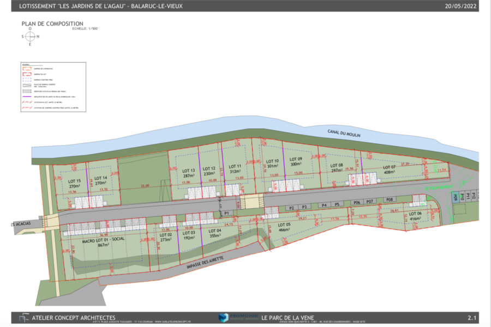Click the MACRO LOT 01 - SOCIAL label

(103, 240)
